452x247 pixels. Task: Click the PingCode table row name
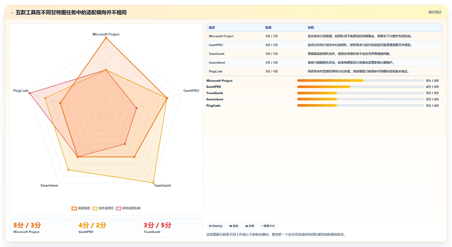coord(216,71)
